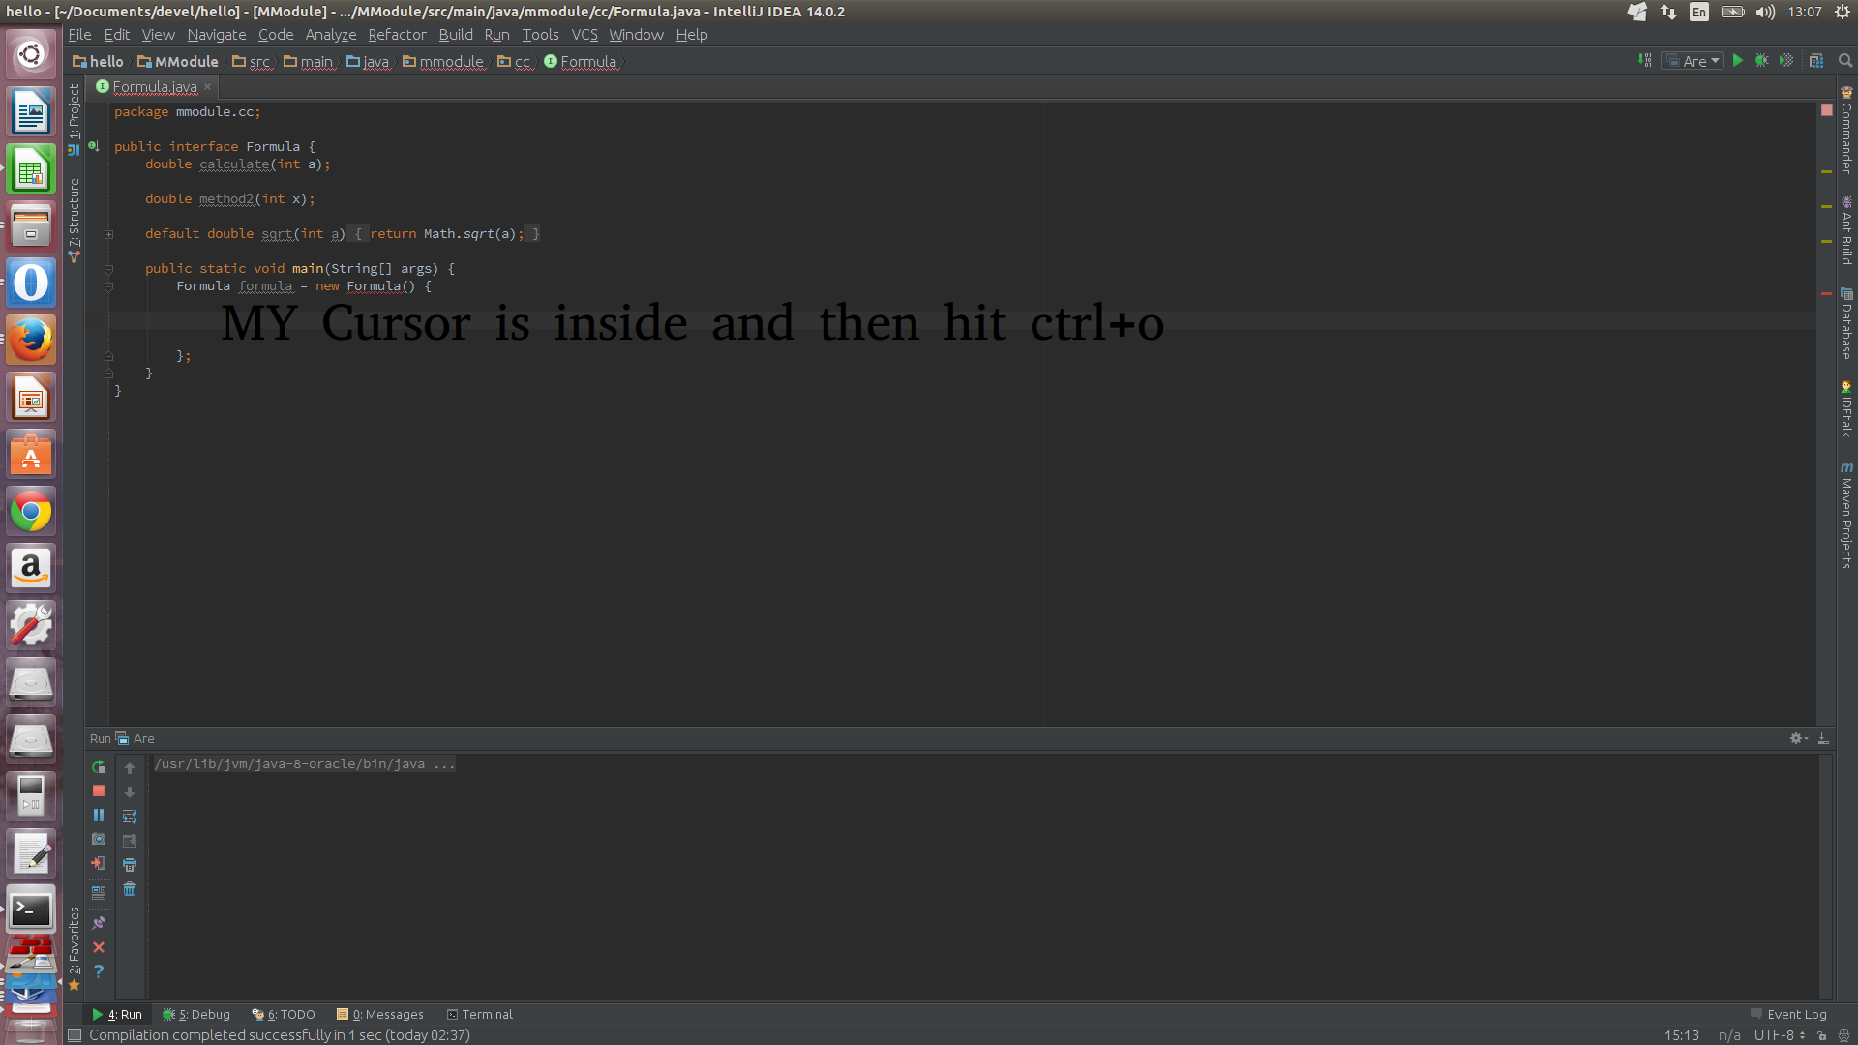Hide the Run tool window
This screenshot has height=1045, width=1858.
1823,738
